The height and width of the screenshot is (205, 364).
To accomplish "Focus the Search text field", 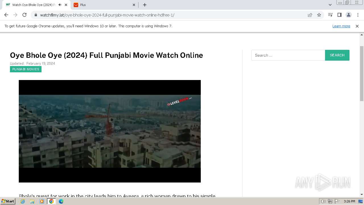I will click(x=288, y=55).
